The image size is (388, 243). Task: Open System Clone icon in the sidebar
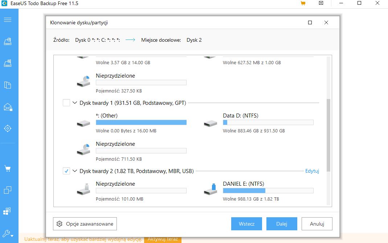[7, 211]
